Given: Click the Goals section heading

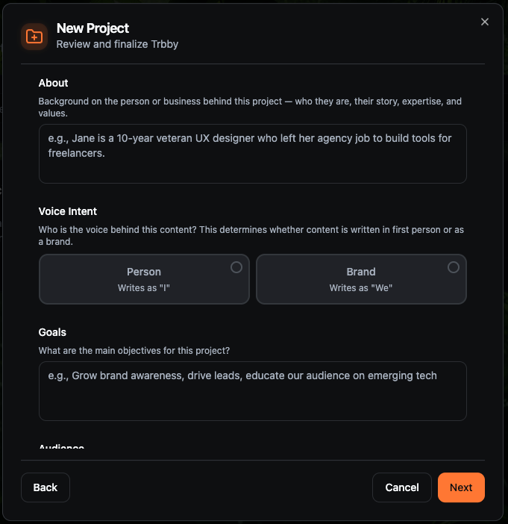Looking at the screenshot, I should [52, 332].
